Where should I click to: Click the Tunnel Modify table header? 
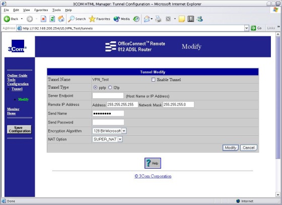[153, 72]
